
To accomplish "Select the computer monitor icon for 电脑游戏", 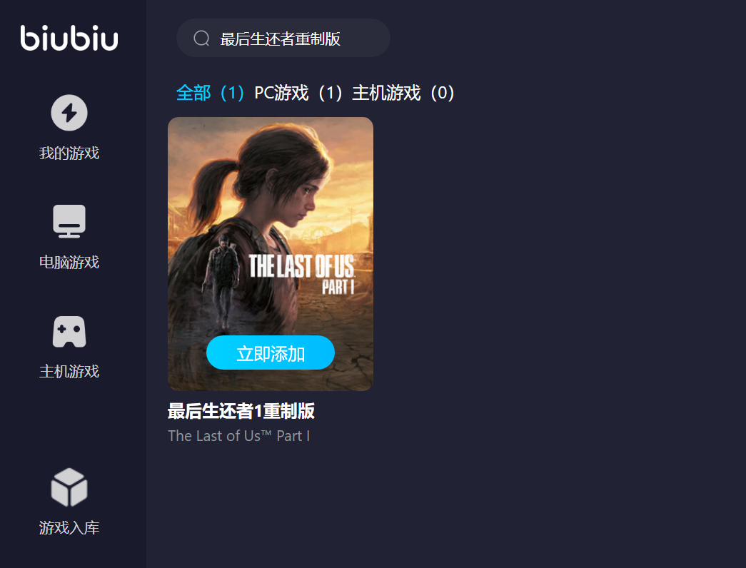I will tap(69, 221).
